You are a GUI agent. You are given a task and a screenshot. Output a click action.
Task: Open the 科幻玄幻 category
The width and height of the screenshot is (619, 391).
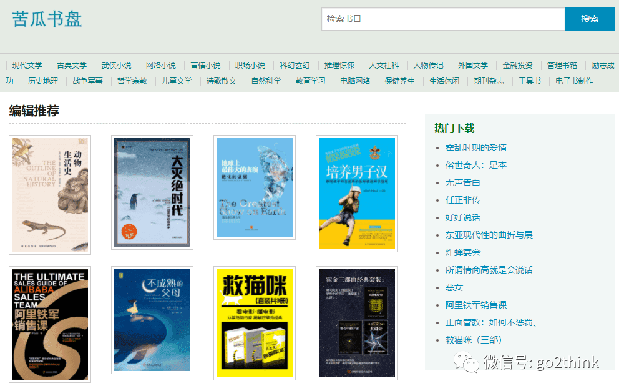295,65
